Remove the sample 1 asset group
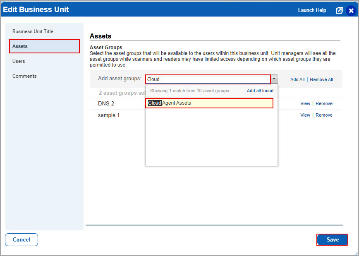 pyautogui.click(x=324, y=115)
